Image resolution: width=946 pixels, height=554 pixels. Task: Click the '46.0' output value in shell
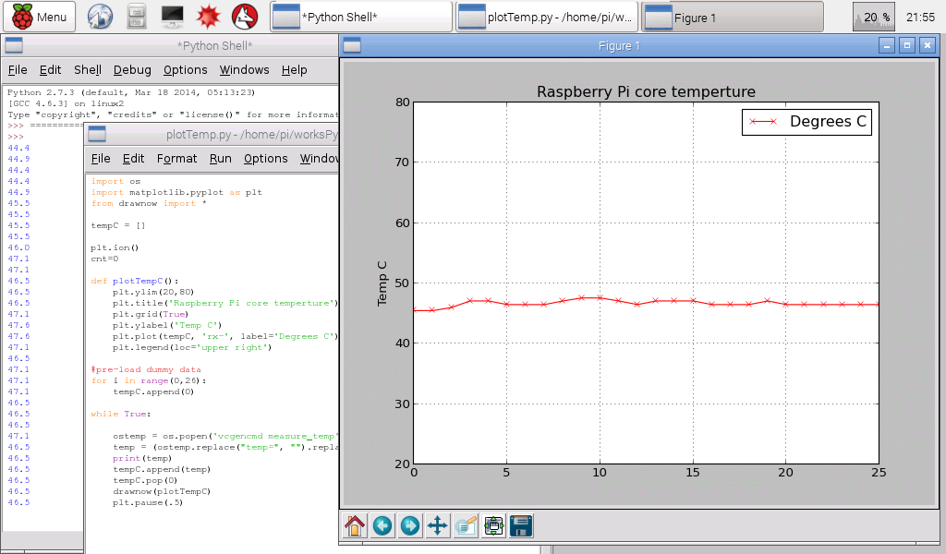click(18, 247)
